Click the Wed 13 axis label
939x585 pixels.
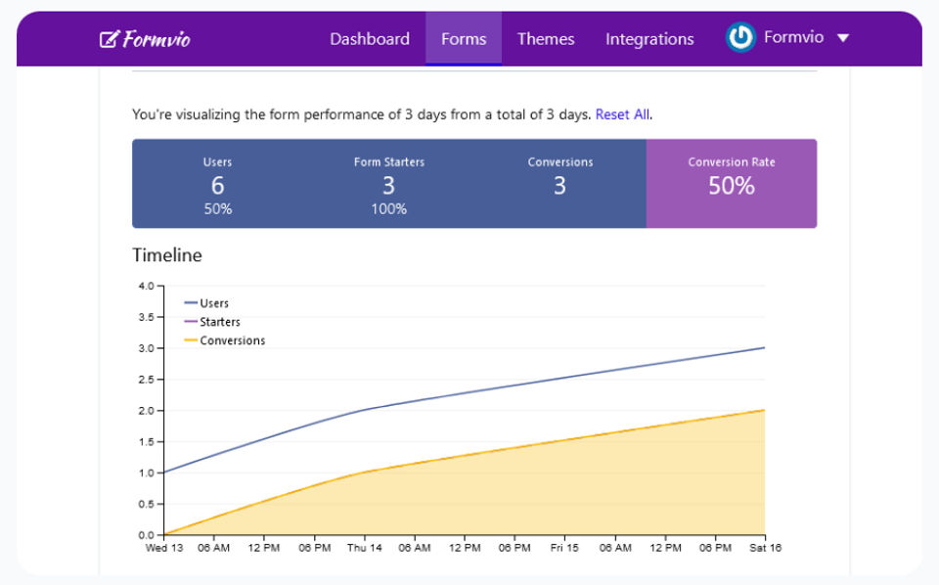pos(164,547)
